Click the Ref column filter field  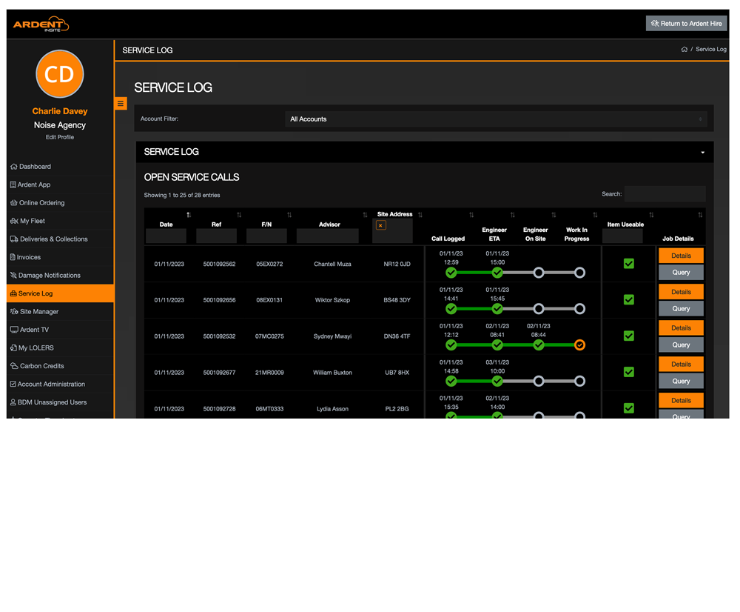(216, 236)
